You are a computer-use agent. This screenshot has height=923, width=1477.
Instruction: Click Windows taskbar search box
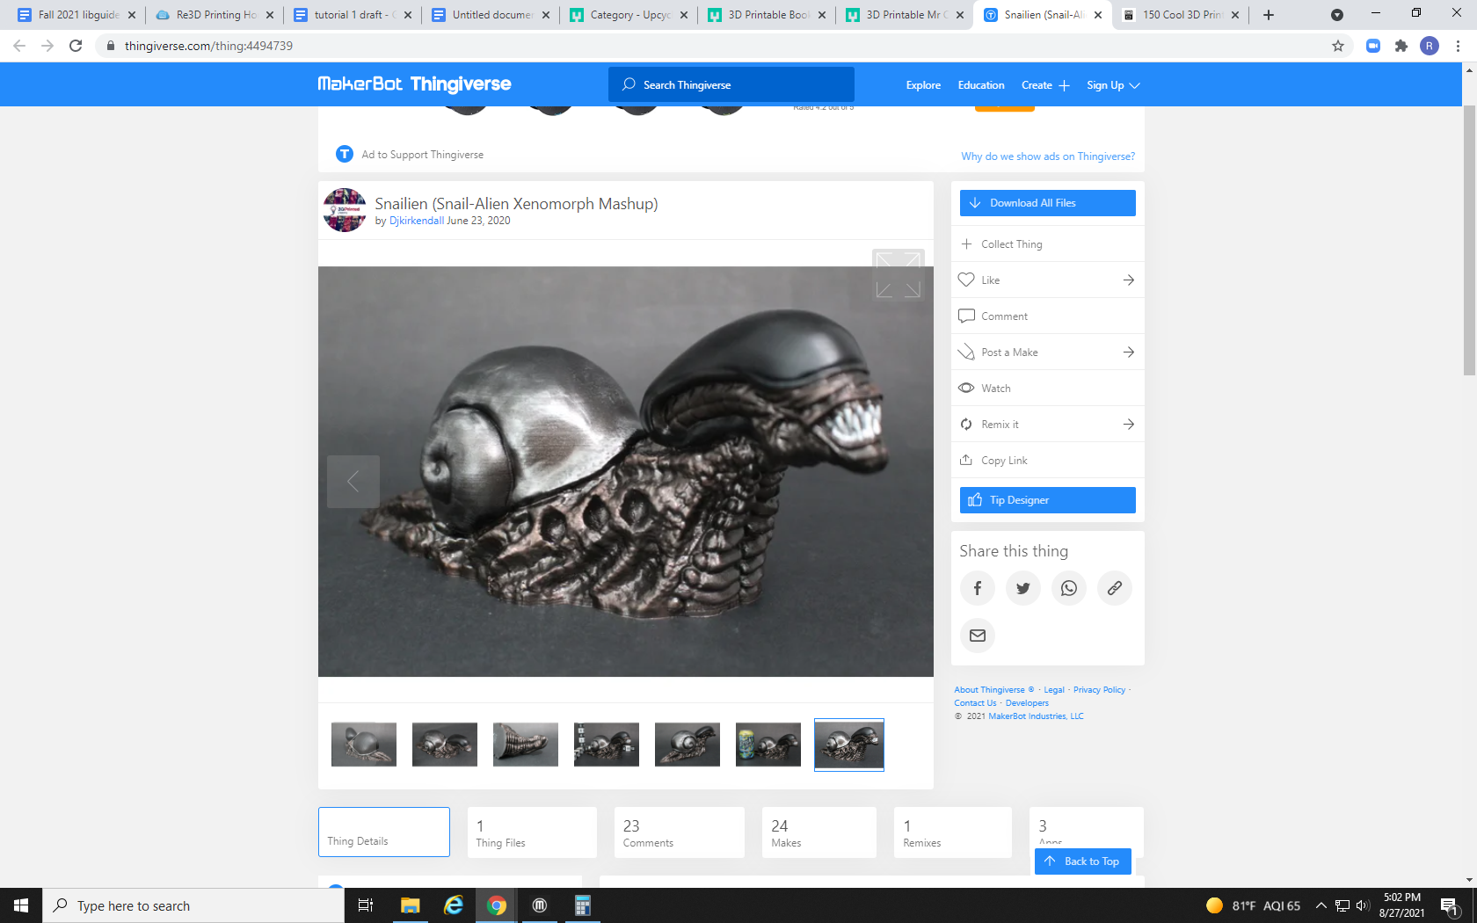193,905
